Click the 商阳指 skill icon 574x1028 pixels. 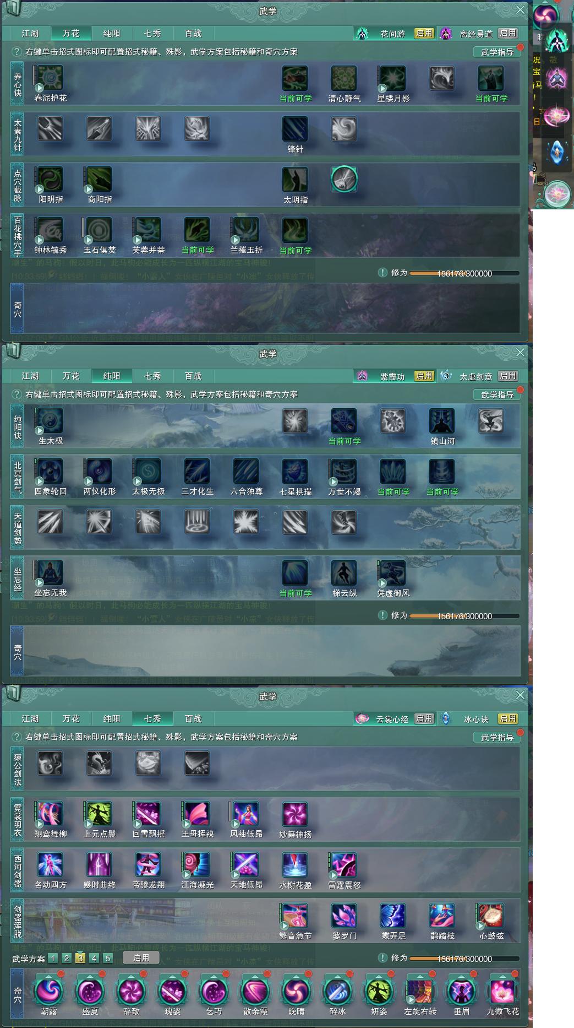pyautogui.click(x=99, y=180)
